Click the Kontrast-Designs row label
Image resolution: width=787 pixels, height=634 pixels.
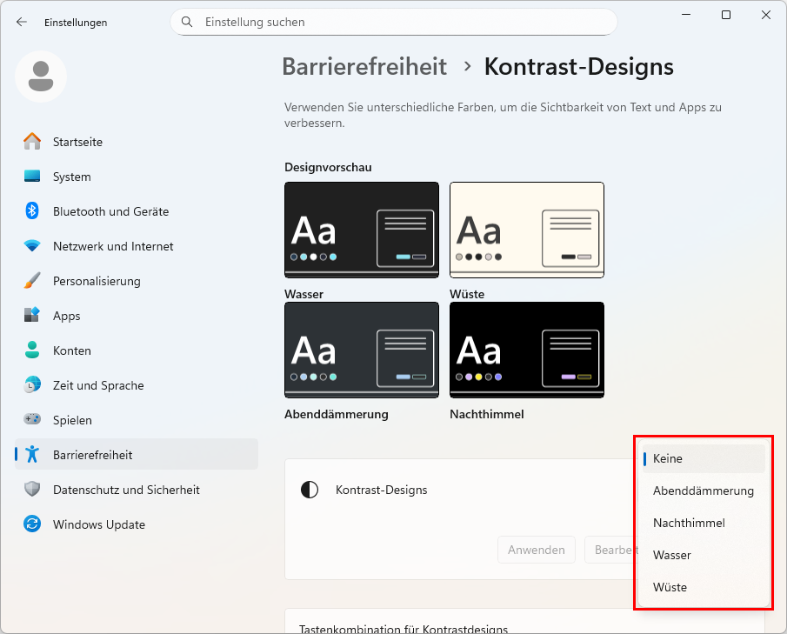pyautogui.click(x=381, y=490)
